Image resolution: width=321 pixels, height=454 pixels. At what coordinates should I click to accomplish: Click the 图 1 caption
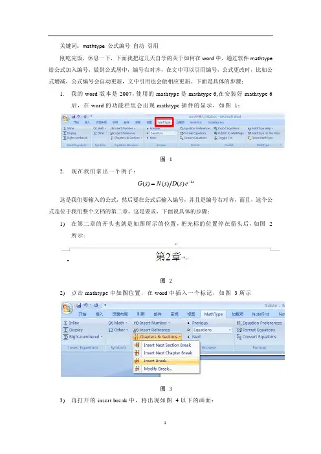pos(166,159)
